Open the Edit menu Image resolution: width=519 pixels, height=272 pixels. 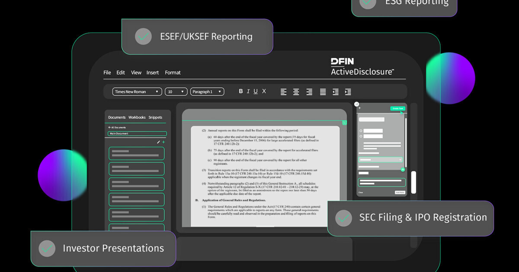pyautogui.click(x=121, y=73)
